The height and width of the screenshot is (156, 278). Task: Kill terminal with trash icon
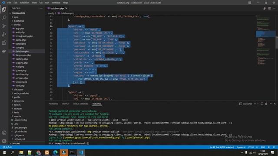[266, 104]
